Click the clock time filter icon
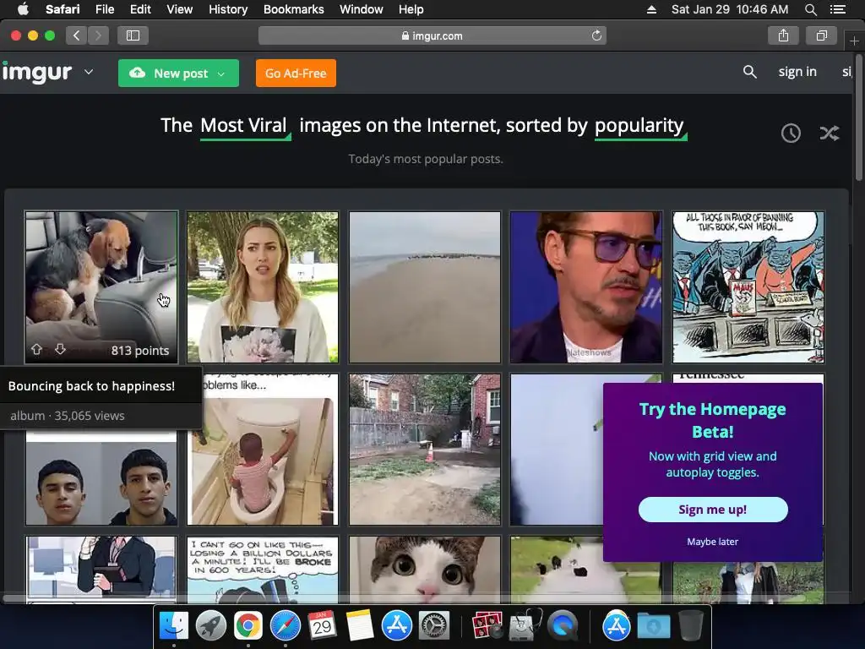The height and width of the screenshot is (649, 865). click(x=791, y=133)
